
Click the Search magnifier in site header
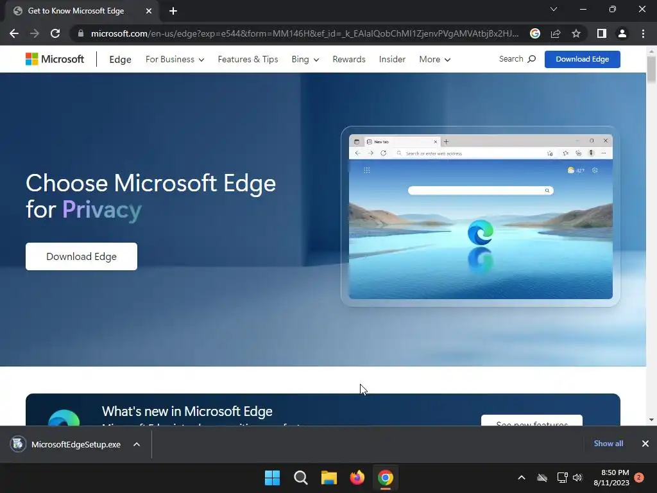click(x=531, y=59)
